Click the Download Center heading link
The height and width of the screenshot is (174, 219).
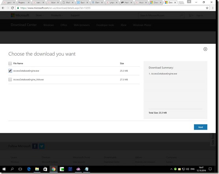(24, 25)
